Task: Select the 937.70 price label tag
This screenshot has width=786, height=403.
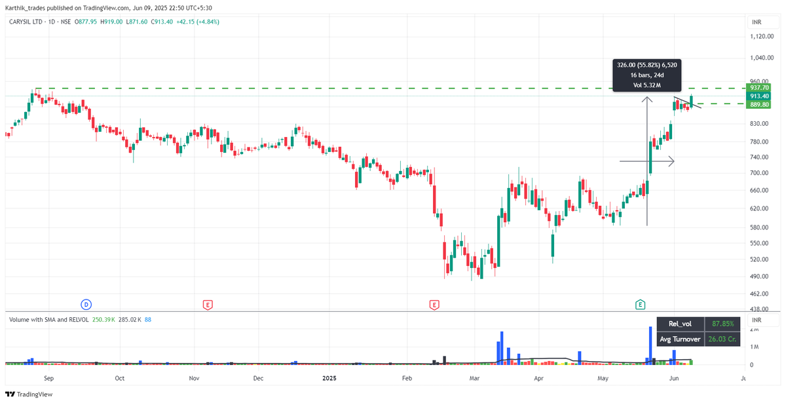Action: [x=760, y=88]
